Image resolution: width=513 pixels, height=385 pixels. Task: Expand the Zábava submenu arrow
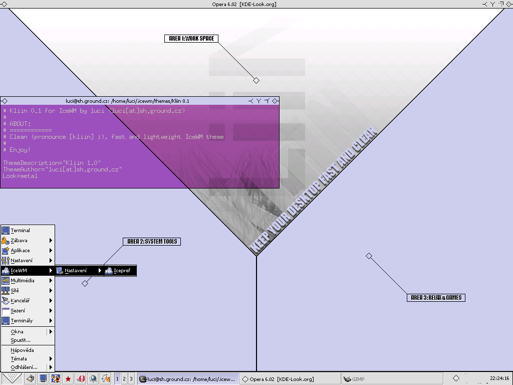click(51, 240)
